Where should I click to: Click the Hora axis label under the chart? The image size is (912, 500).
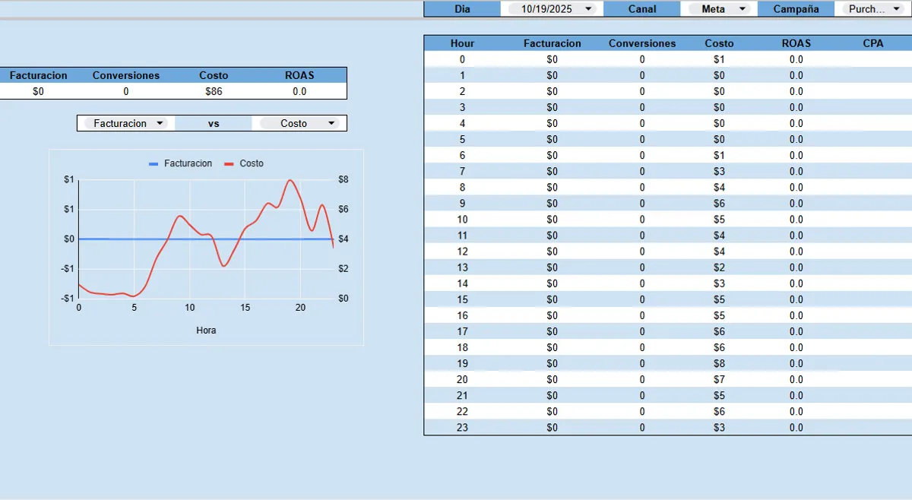pos(205,330)
